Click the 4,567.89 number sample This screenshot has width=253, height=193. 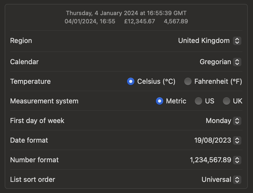click(176, 21)
